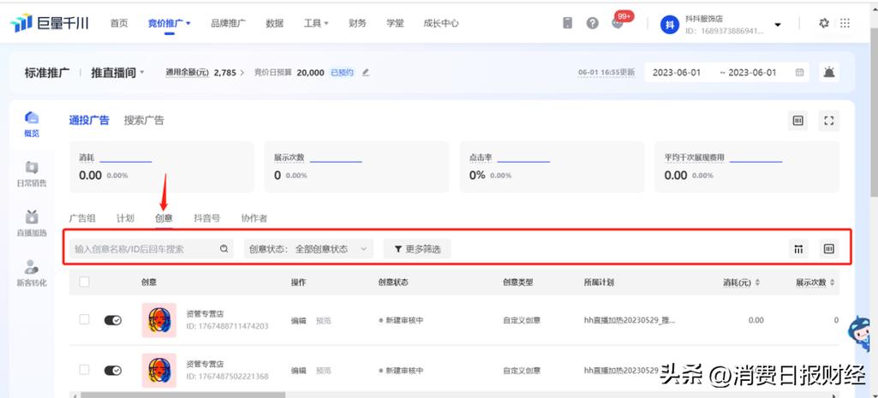
Task: Open the 日常销售 sidebar item
Action: tap(32, 174)
